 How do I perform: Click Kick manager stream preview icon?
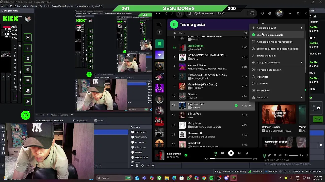pyautogui.click(x=28, y=37)
